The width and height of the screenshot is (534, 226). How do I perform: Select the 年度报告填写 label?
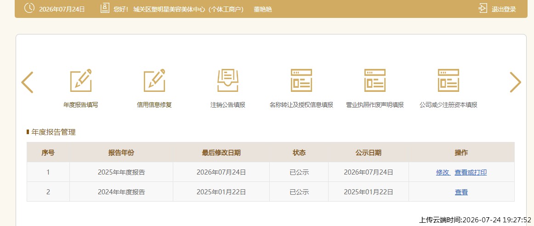click(x=81, y=105)
